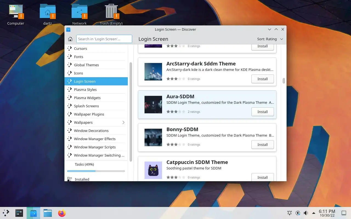Click the Splash Screens category icon
351x219 pixels.
click(70, 106)
